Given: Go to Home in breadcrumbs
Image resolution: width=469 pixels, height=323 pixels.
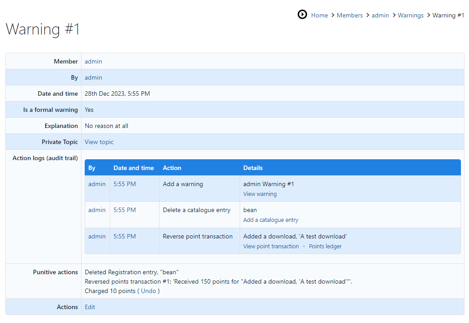Looking at the screenshot, I should (319, 15).
